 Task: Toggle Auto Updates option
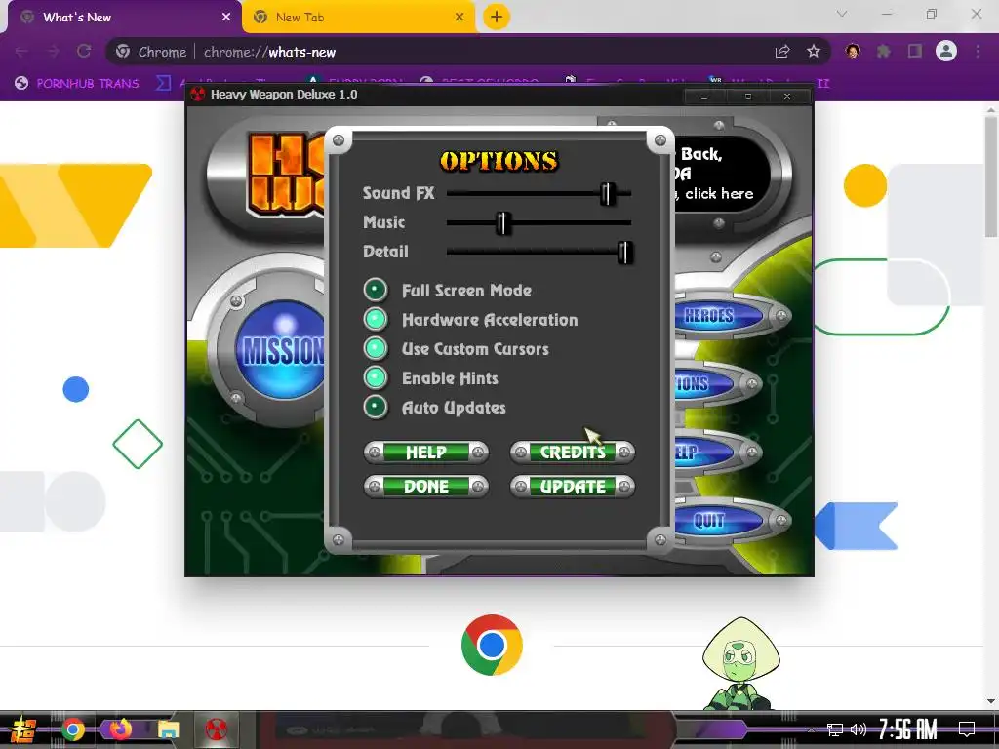click(376, 407)
